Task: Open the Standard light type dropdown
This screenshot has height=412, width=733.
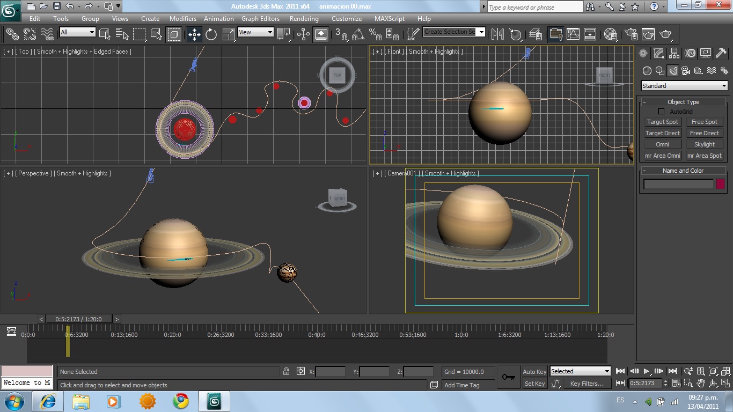Action: pyautogui.click(x=684, y=86)
